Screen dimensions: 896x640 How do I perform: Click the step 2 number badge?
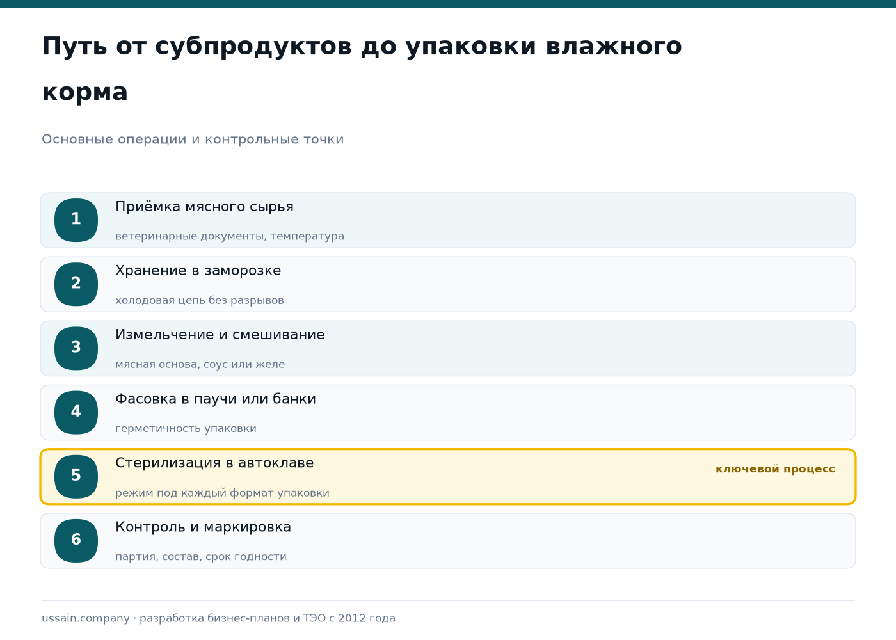click(76, 284)
